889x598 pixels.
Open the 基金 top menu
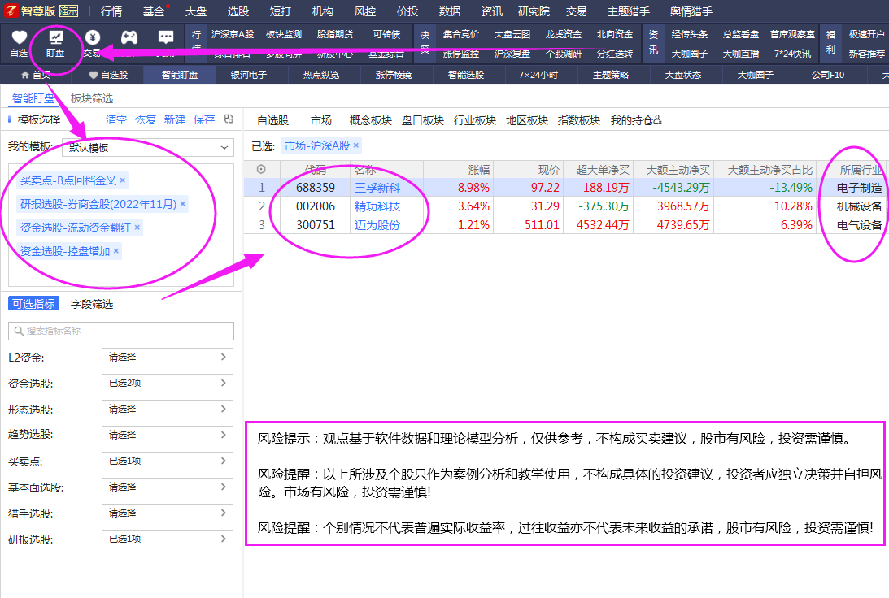coord(154,11)
